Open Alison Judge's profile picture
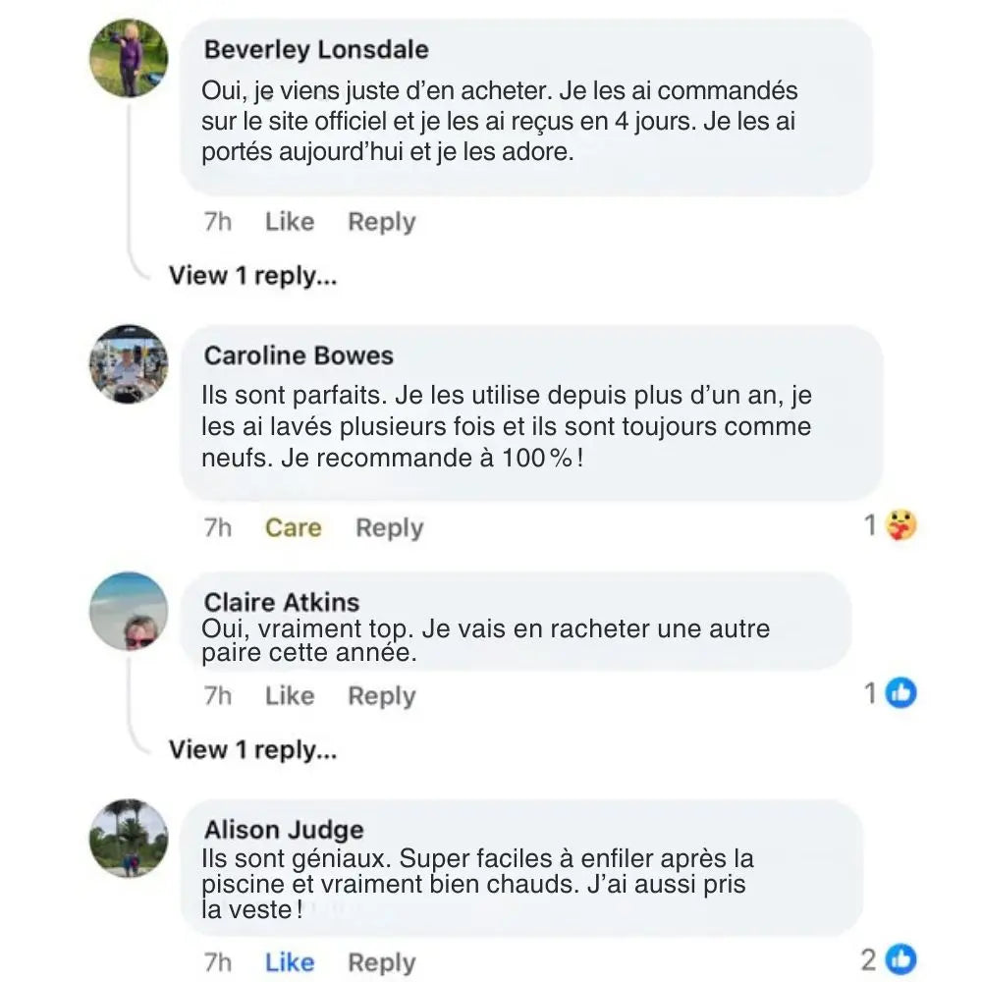 [129, 839]
